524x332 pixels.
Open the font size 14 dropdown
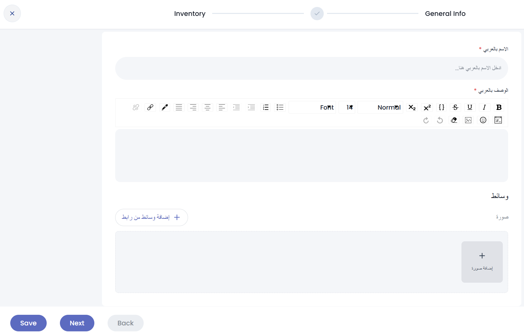tap(347, 107)
